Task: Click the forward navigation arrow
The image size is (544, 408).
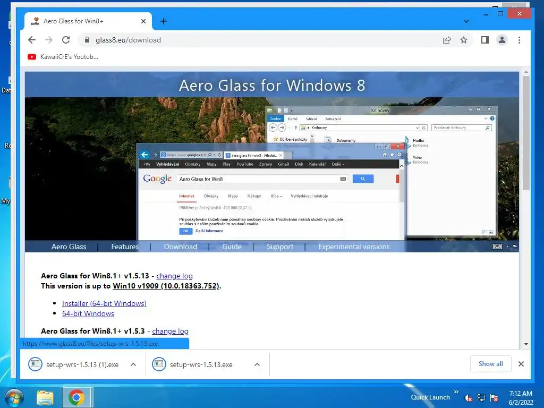Action: point(49,40)
